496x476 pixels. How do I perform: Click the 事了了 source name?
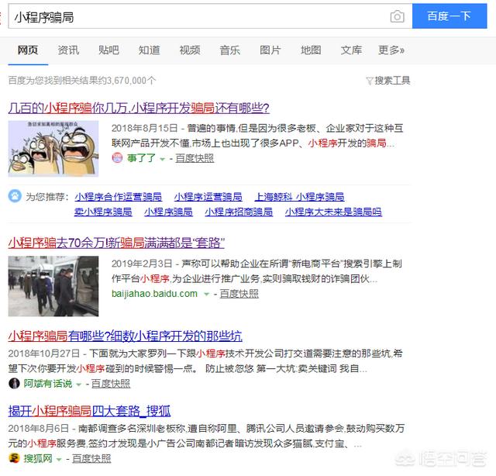pyautogui.click(x=141, y=157)
